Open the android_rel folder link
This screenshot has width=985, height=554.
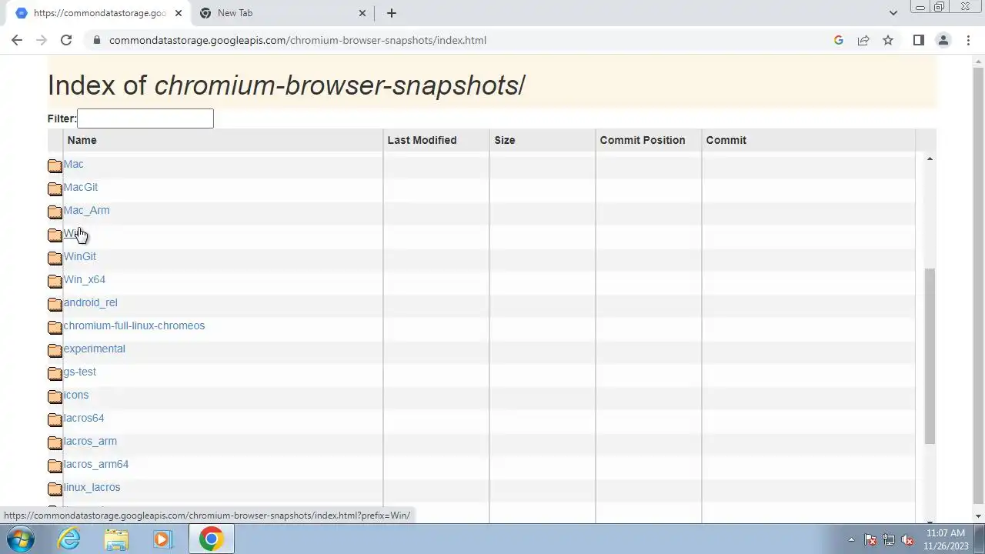tap(90, 302)
